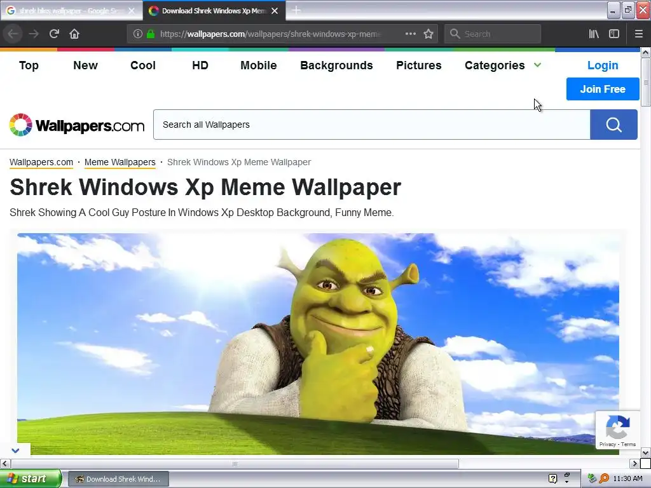Open the Pictures menu item
651x488 pixels.
pos(418,65)
